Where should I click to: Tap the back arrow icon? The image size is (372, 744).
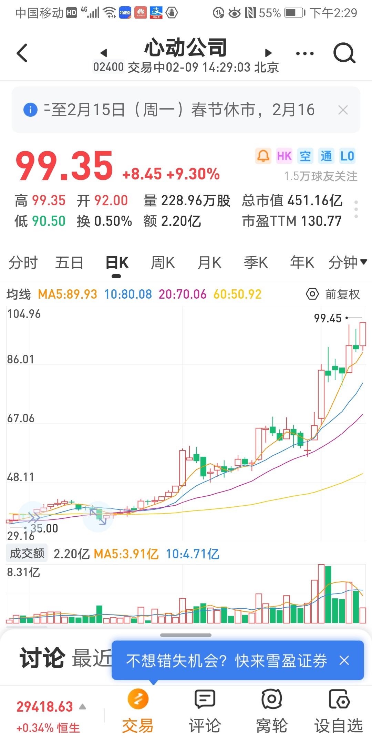[22, 53]
